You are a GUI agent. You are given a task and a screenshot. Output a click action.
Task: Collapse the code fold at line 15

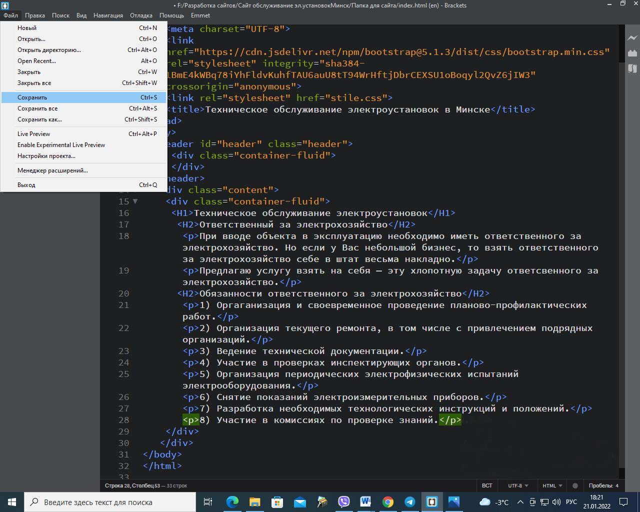pos(135,201)
